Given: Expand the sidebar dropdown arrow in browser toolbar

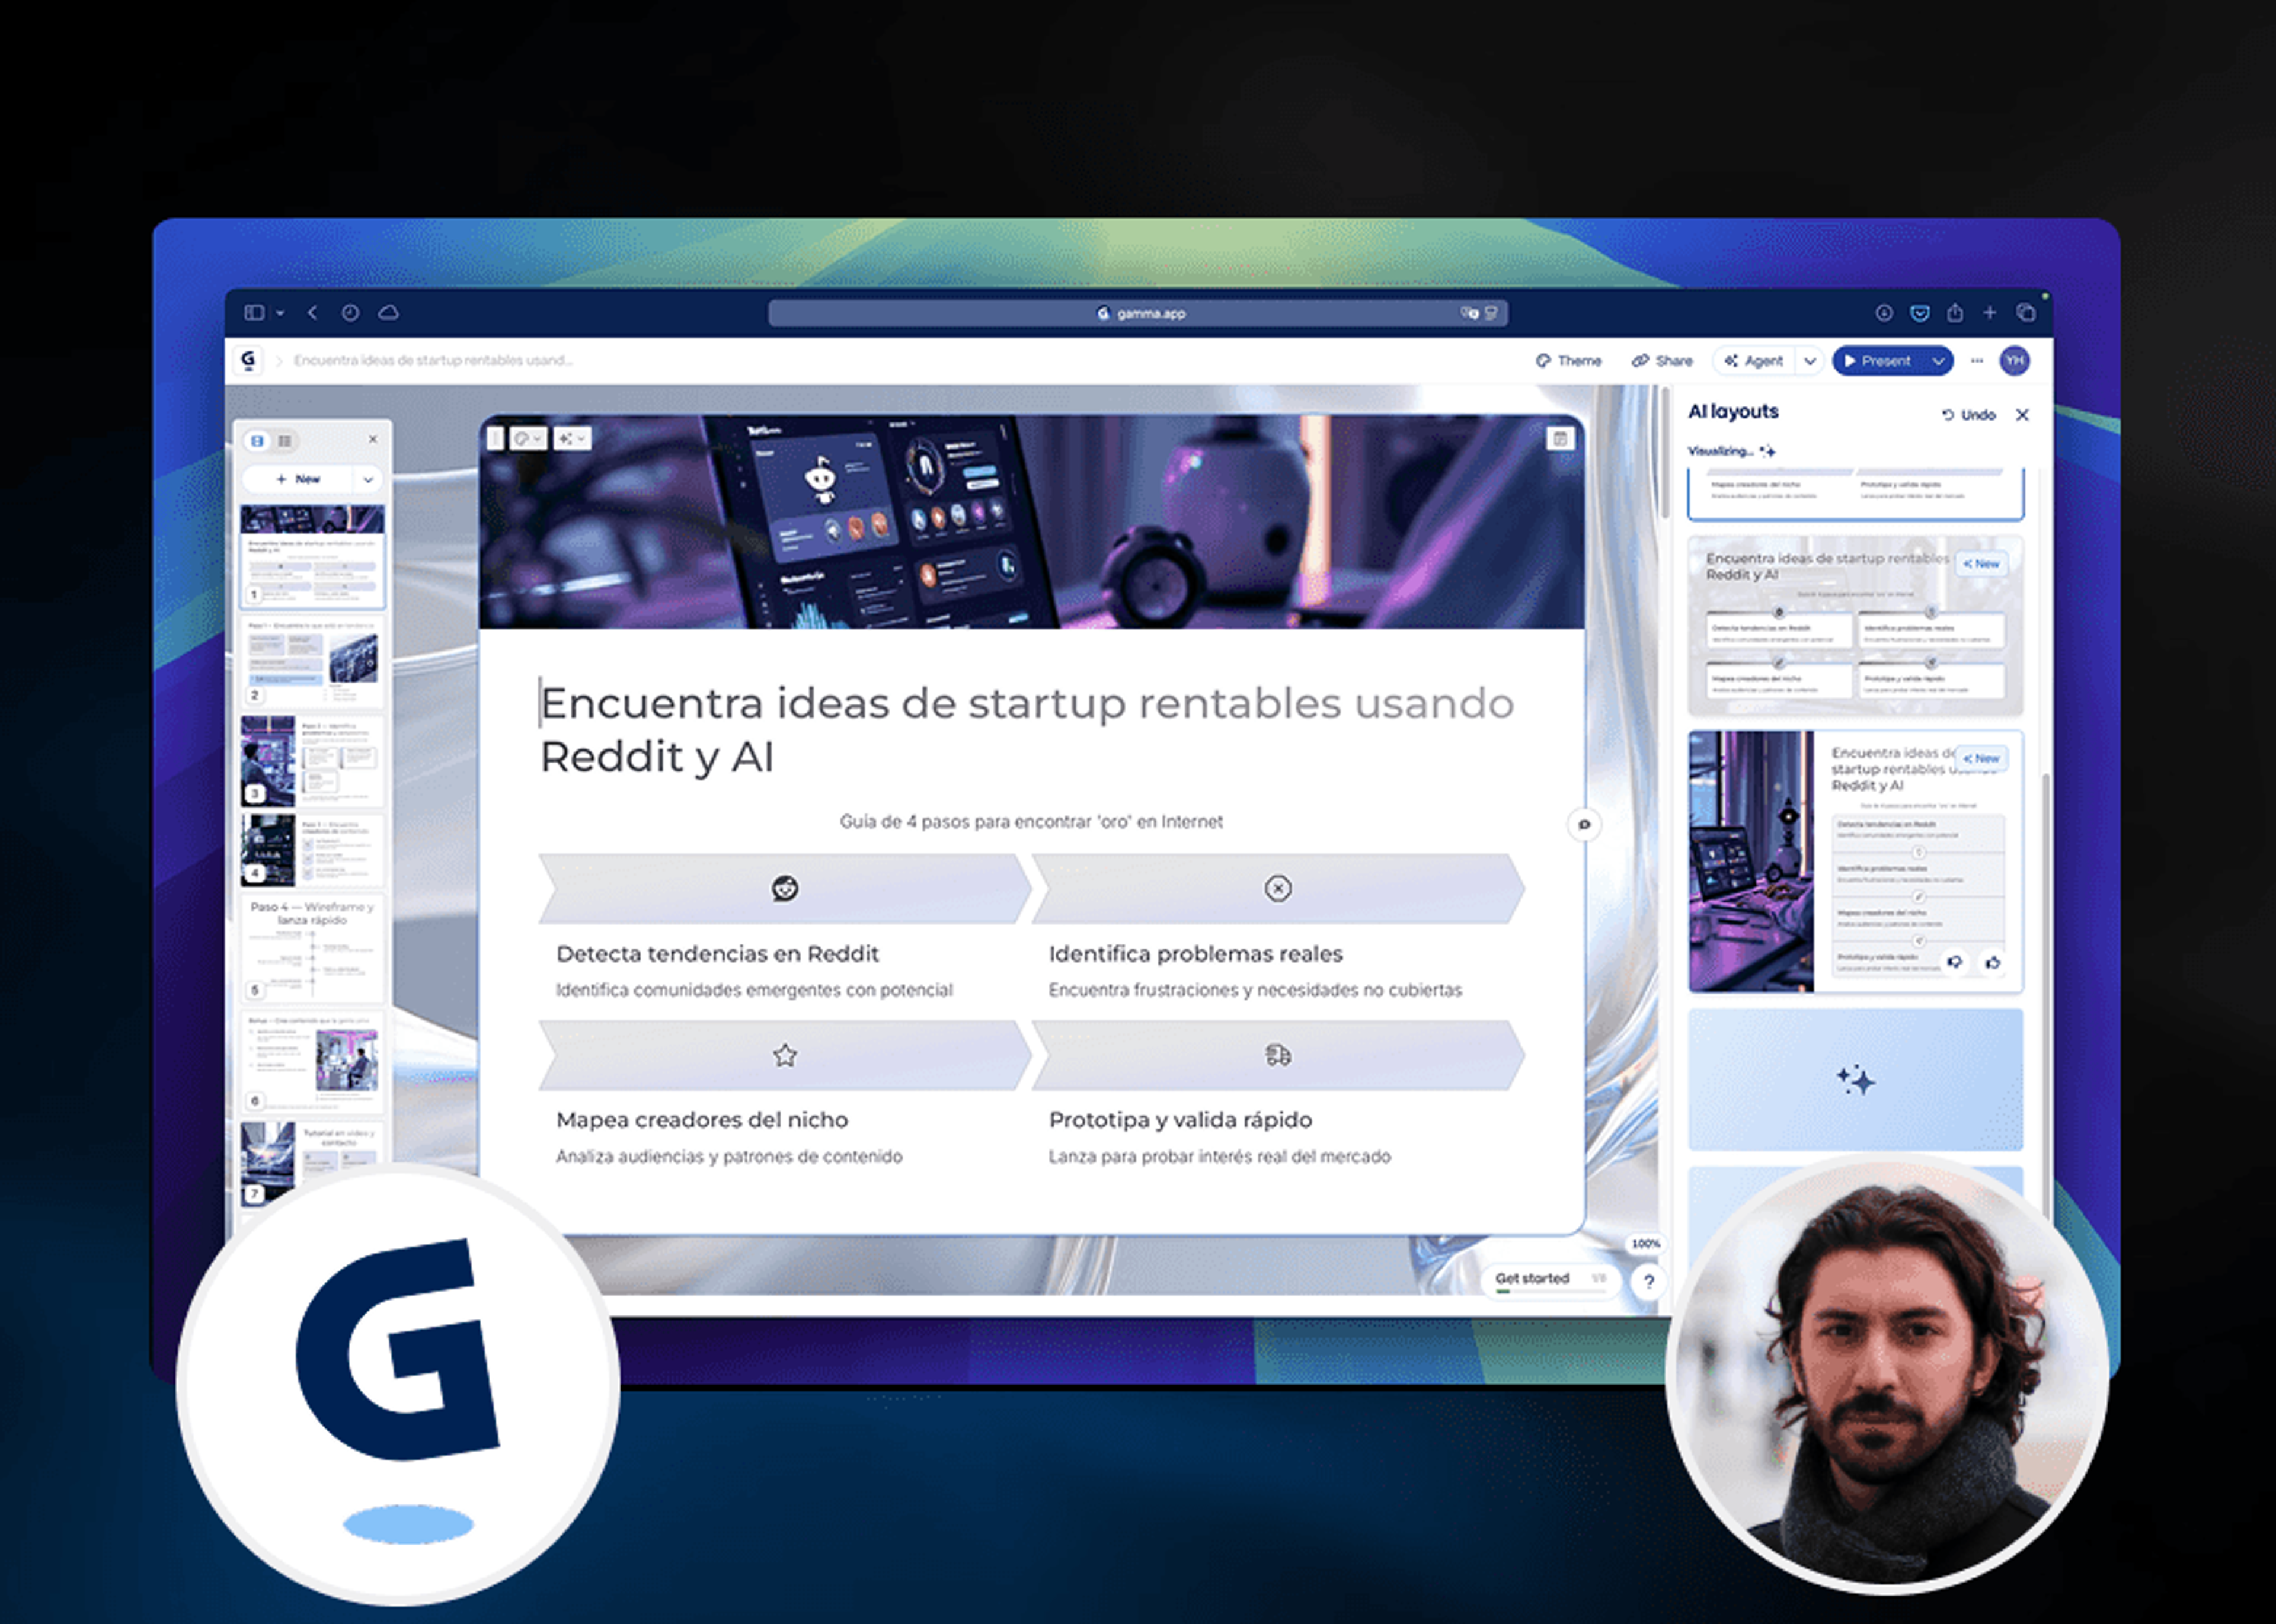Looking at the screenshot, I should 280,313.
